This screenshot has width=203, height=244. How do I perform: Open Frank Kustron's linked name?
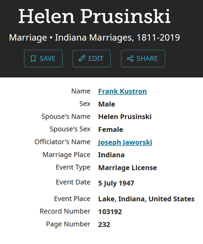(x=122, y=91)
